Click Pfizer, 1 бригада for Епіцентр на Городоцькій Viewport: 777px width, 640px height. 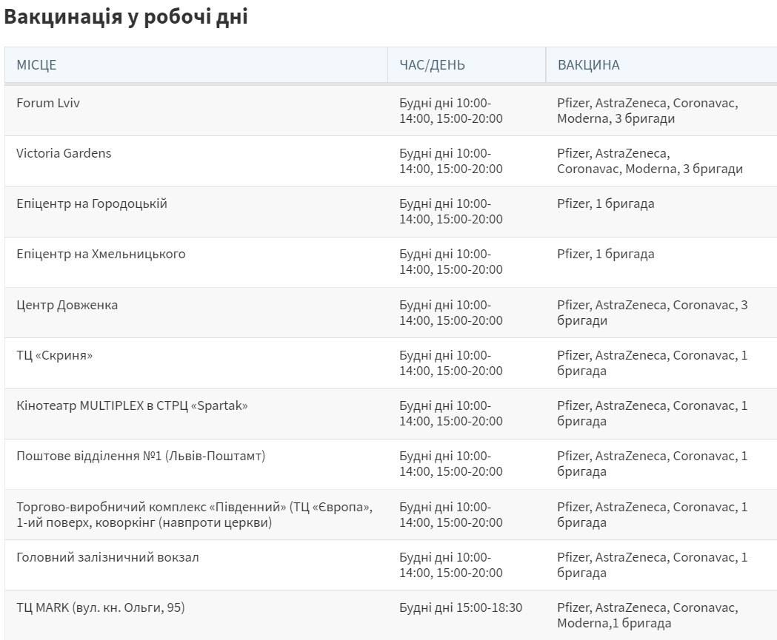605,204
